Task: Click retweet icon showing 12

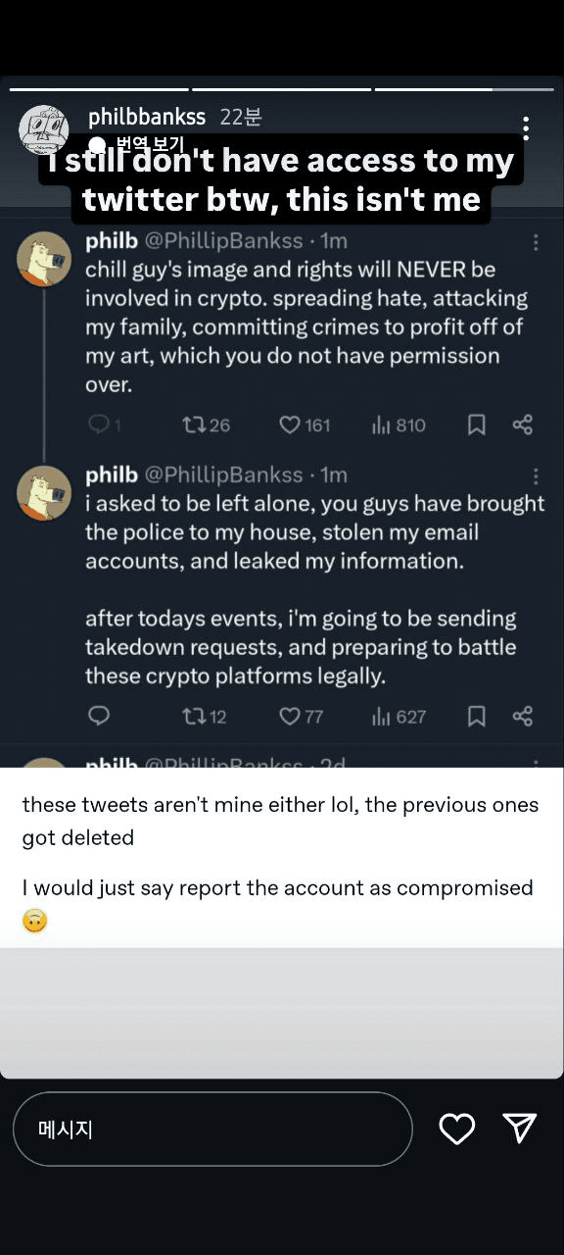Action: [193, 716]
